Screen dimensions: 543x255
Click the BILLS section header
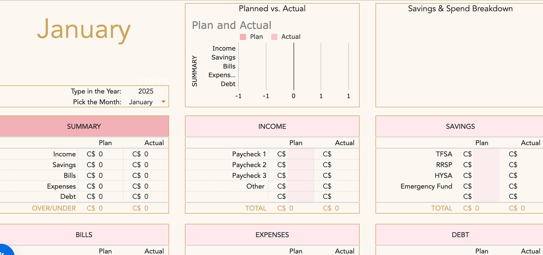84,235
